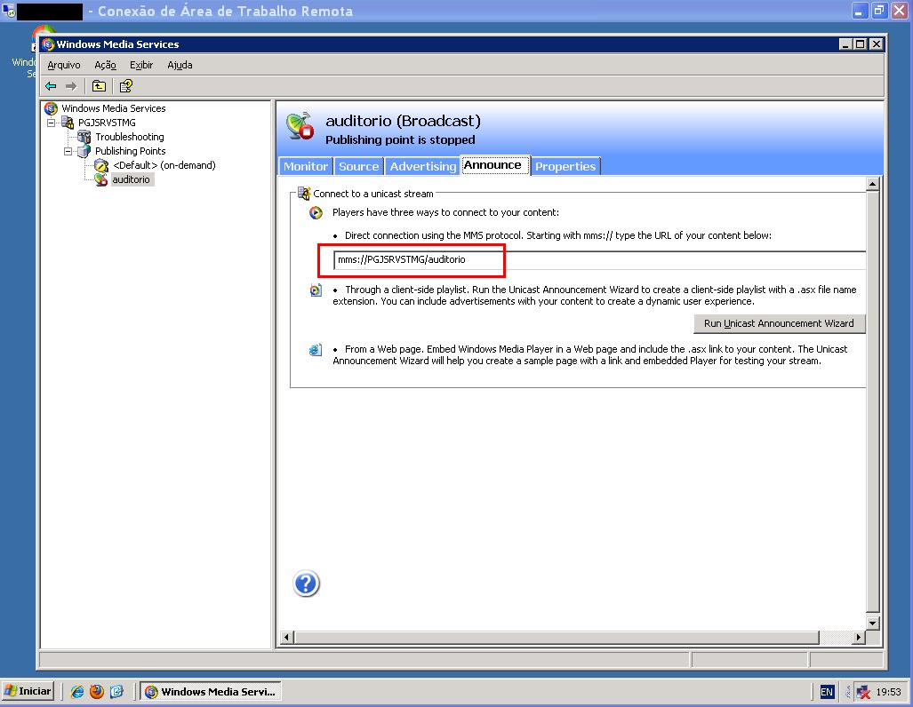Collapse the PGJSRVSTMG server node
The height and width of the screenshot is (707, 913).
[x=52, y=123]
